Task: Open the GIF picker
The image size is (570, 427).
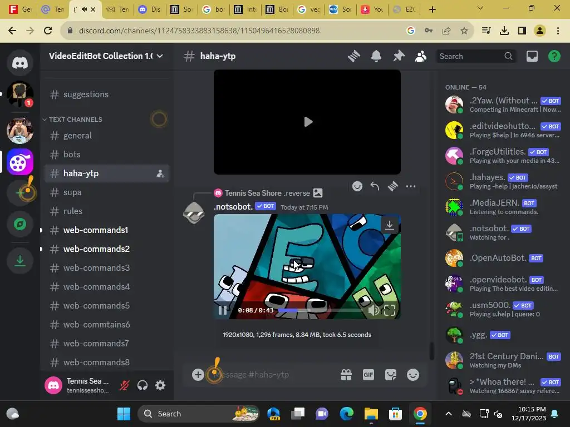Action: pos(368,375)
